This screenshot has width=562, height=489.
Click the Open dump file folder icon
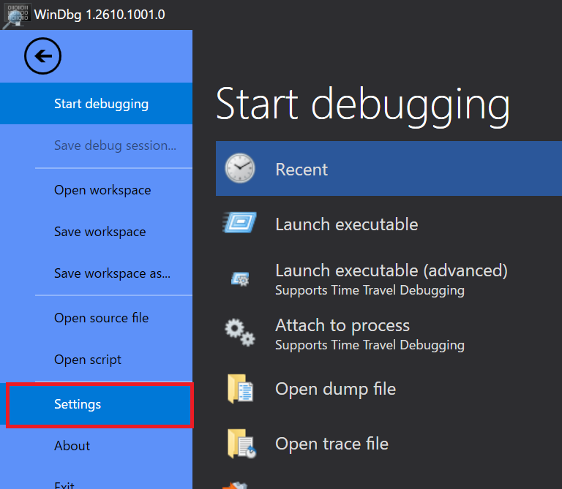(240, 389)
